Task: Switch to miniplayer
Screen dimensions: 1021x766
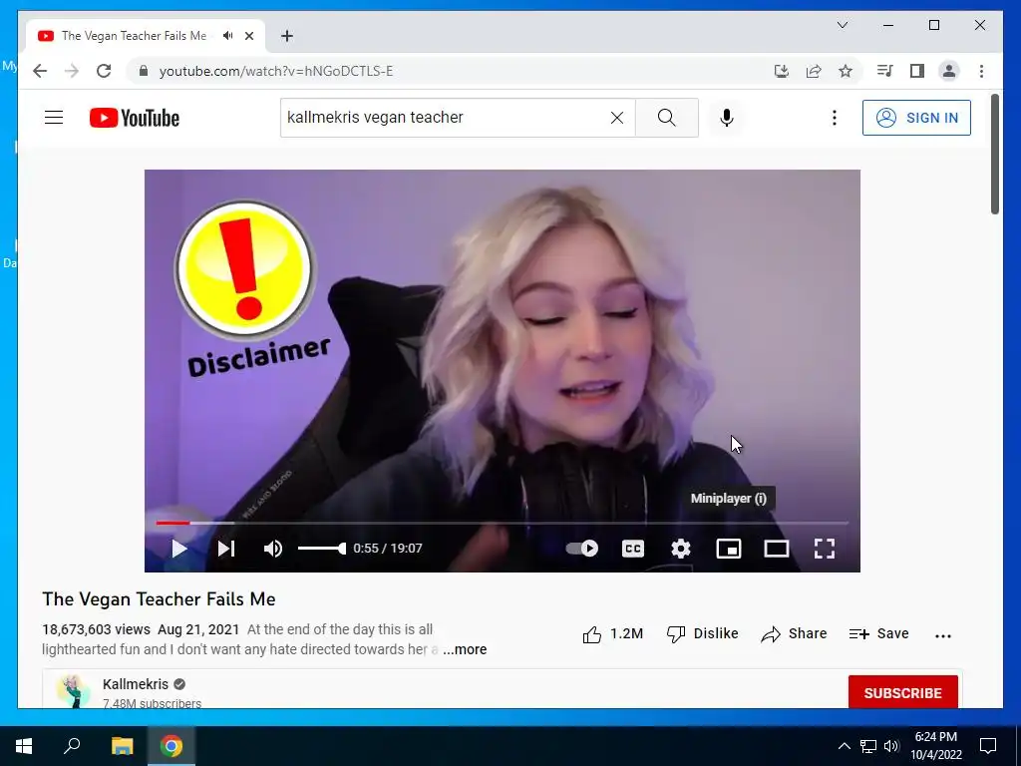Action: tap(729, 549)
